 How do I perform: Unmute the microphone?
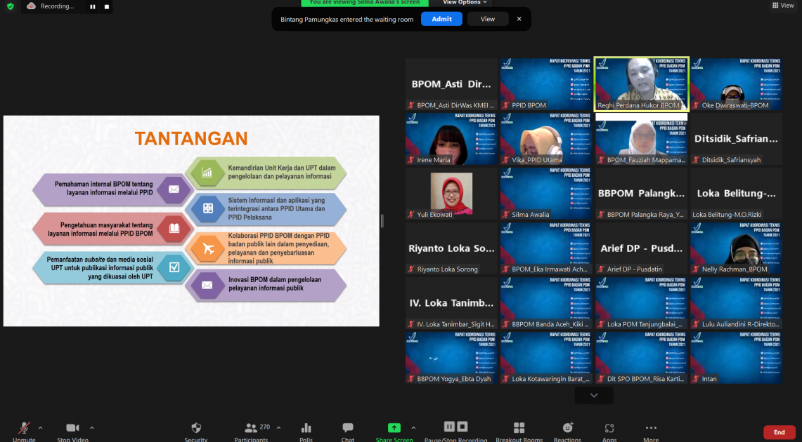click(24, 429)
